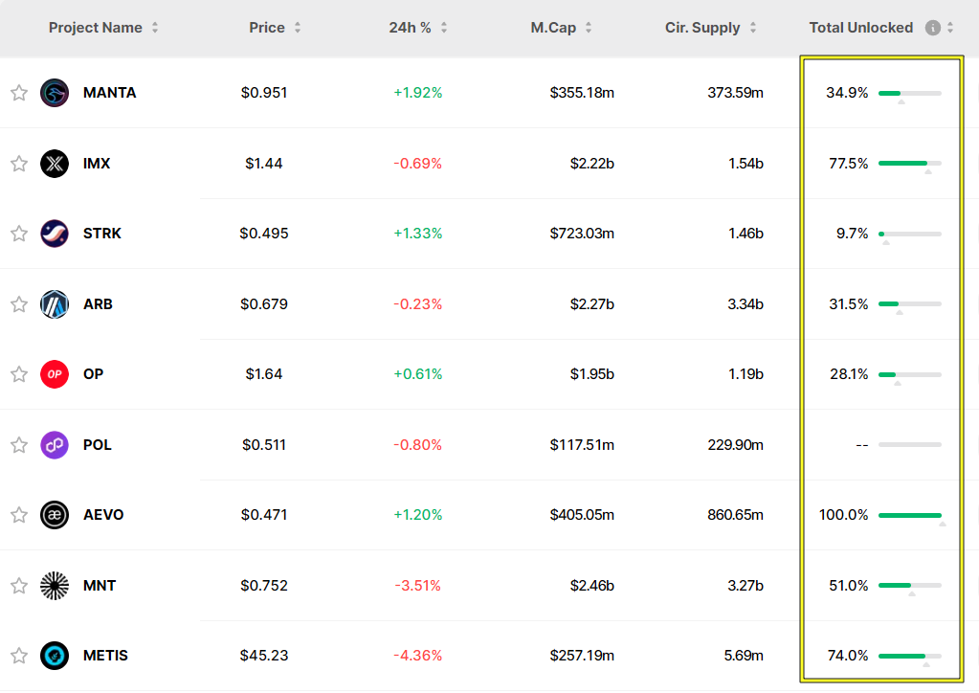Click the +1.20% AEVO change value

tap(417, 515)
